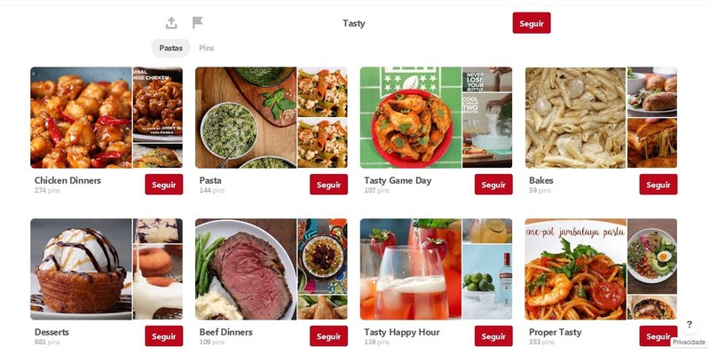Follow the Tasty Game Day board
This screenshot has height=355, width=710.
point(493,185)
